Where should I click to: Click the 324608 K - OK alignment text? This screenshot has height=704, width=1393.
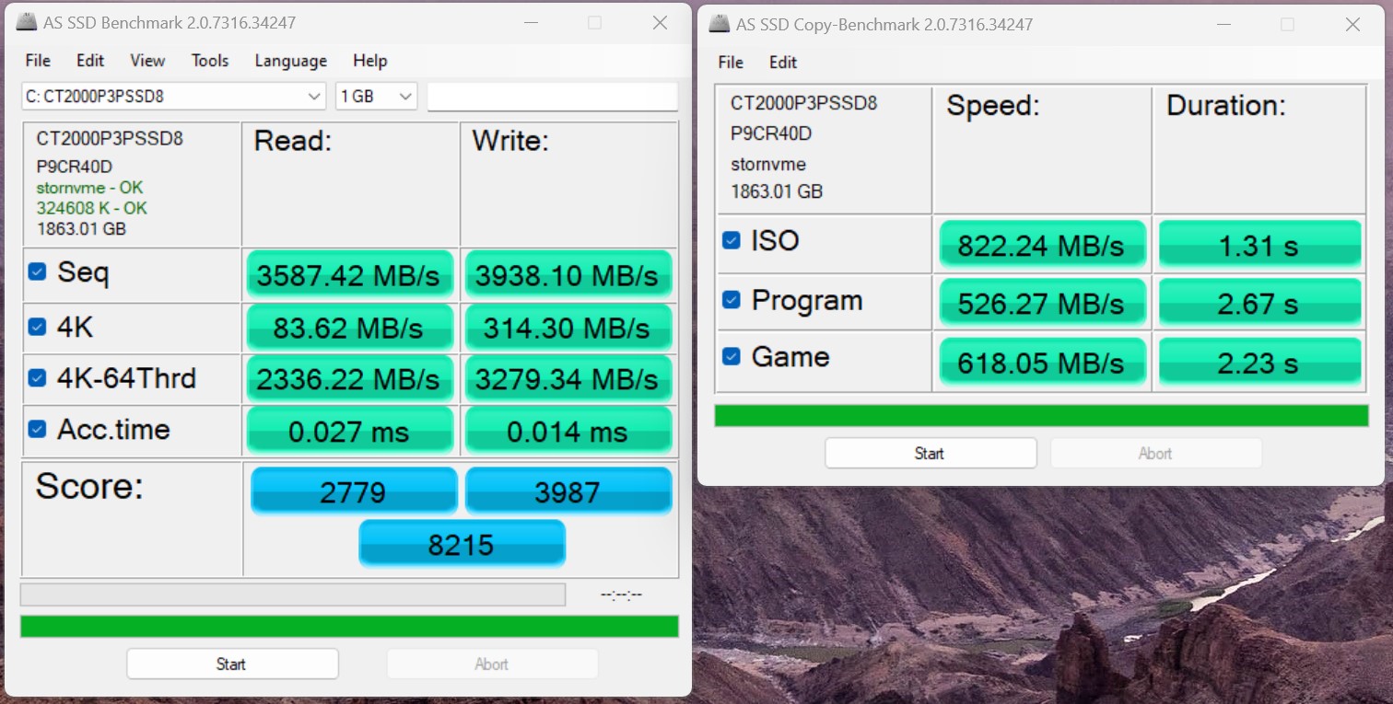(91, 208)
